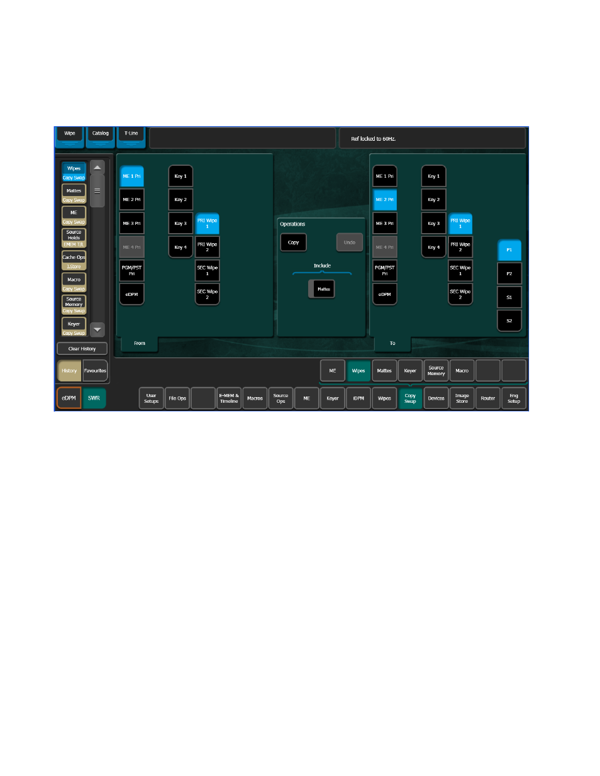Image resolution: width=600 pixels, height=776 pixels.
Task: Switch to Mattes copy swap category tab
Action: tap(384, 371)
